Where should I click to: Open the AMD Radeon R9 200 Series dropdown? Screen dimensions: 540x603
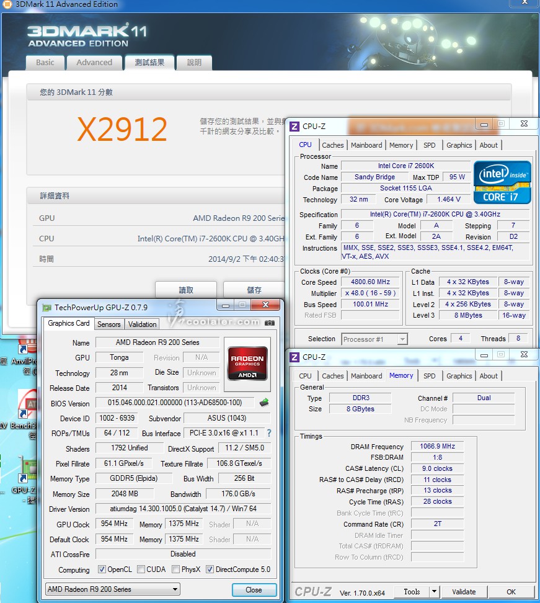(113, 589)
